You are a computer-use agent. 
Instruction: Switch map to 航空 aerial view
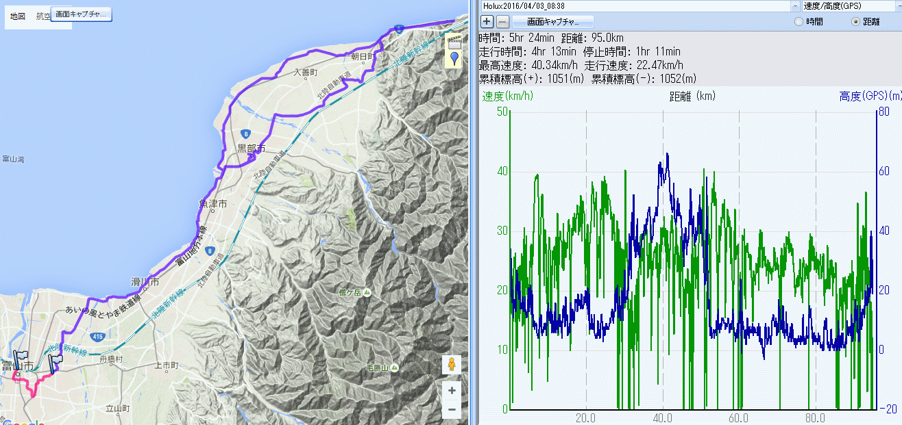[x=43, y=16]
